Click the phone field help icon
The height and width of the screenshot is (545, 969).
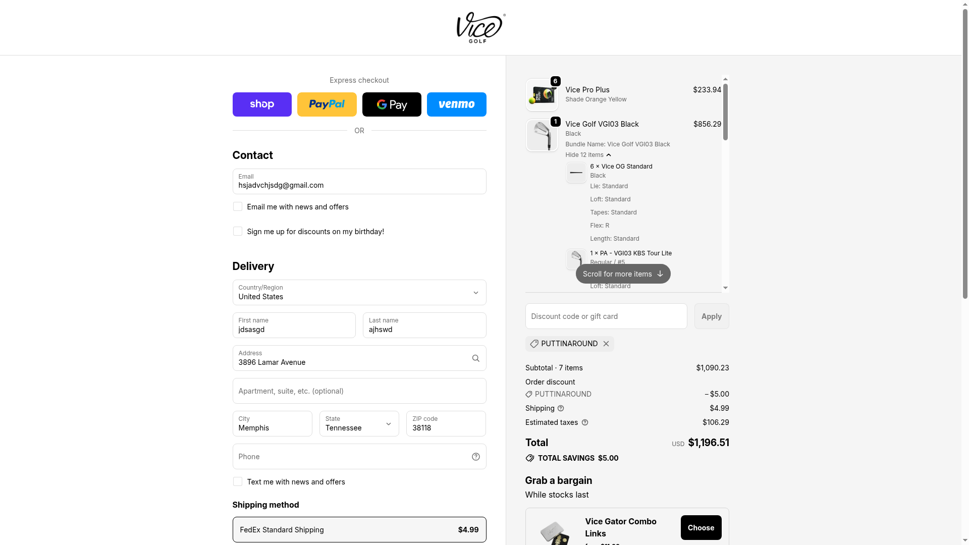[x=475, y=457]
